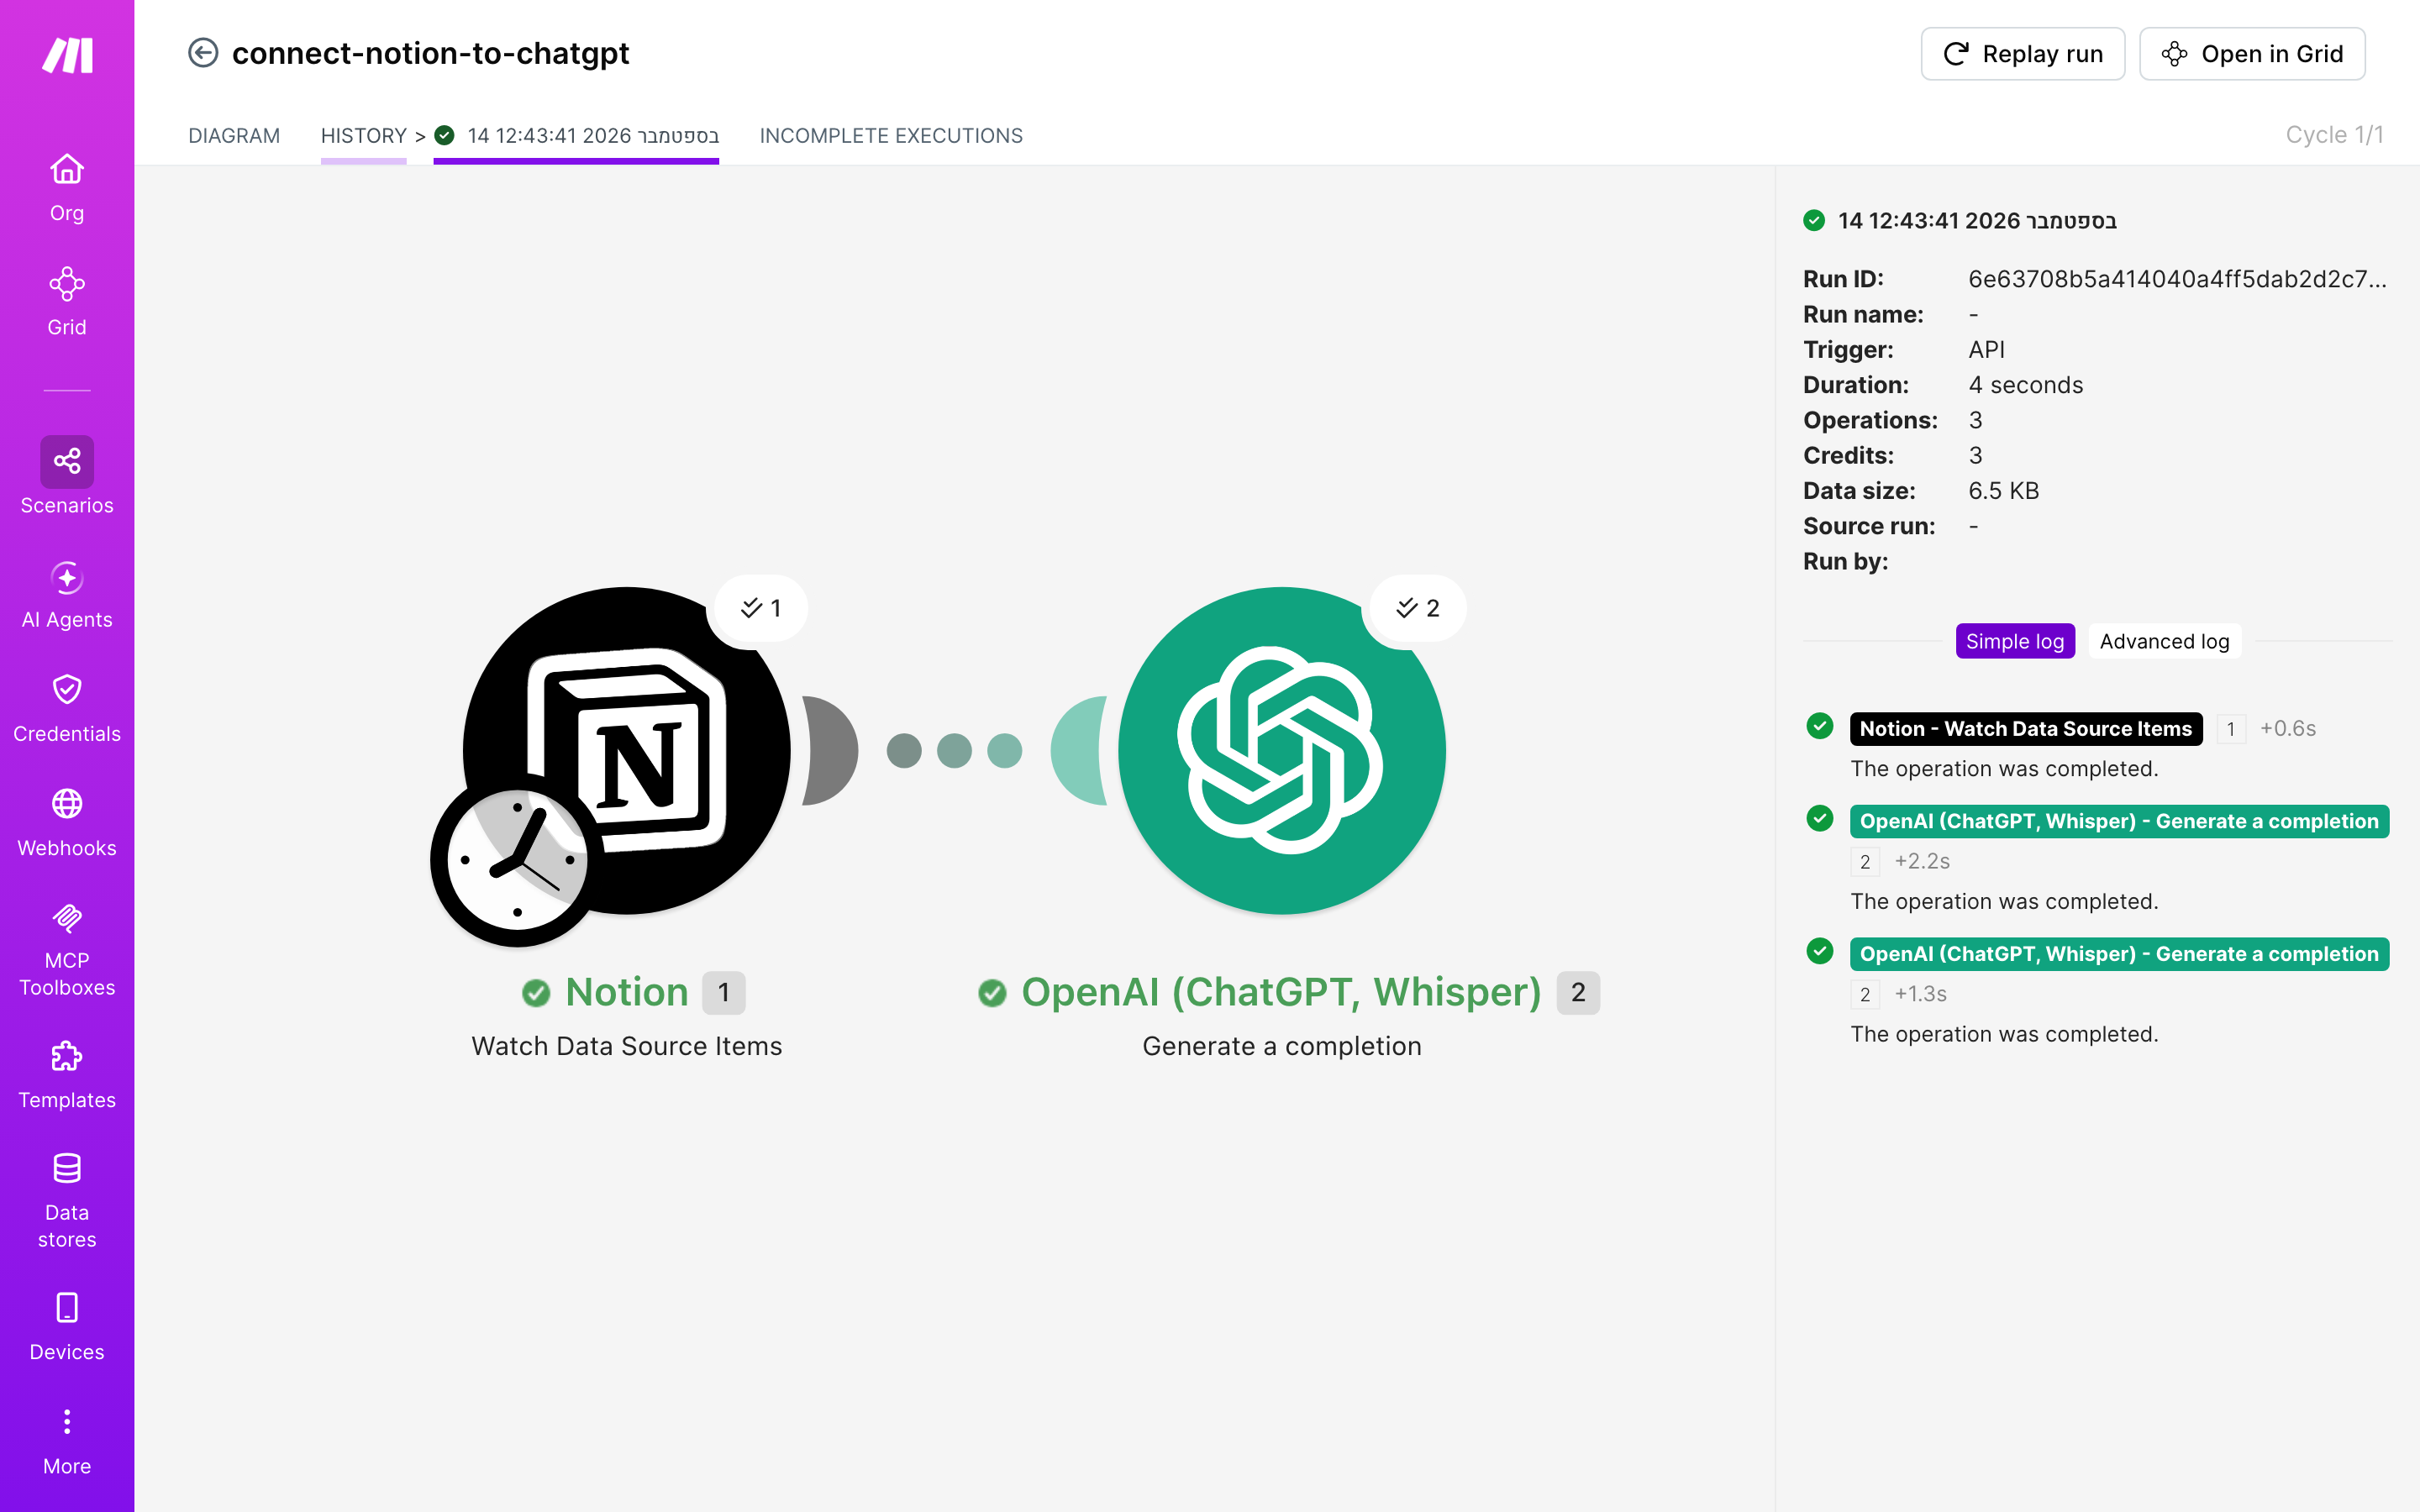Click the Notion module name label

tap(627, 992)
